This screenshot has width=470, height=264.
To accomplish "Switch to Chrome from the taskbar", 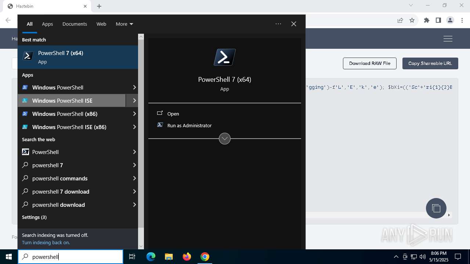I will [x=205, y=257].
